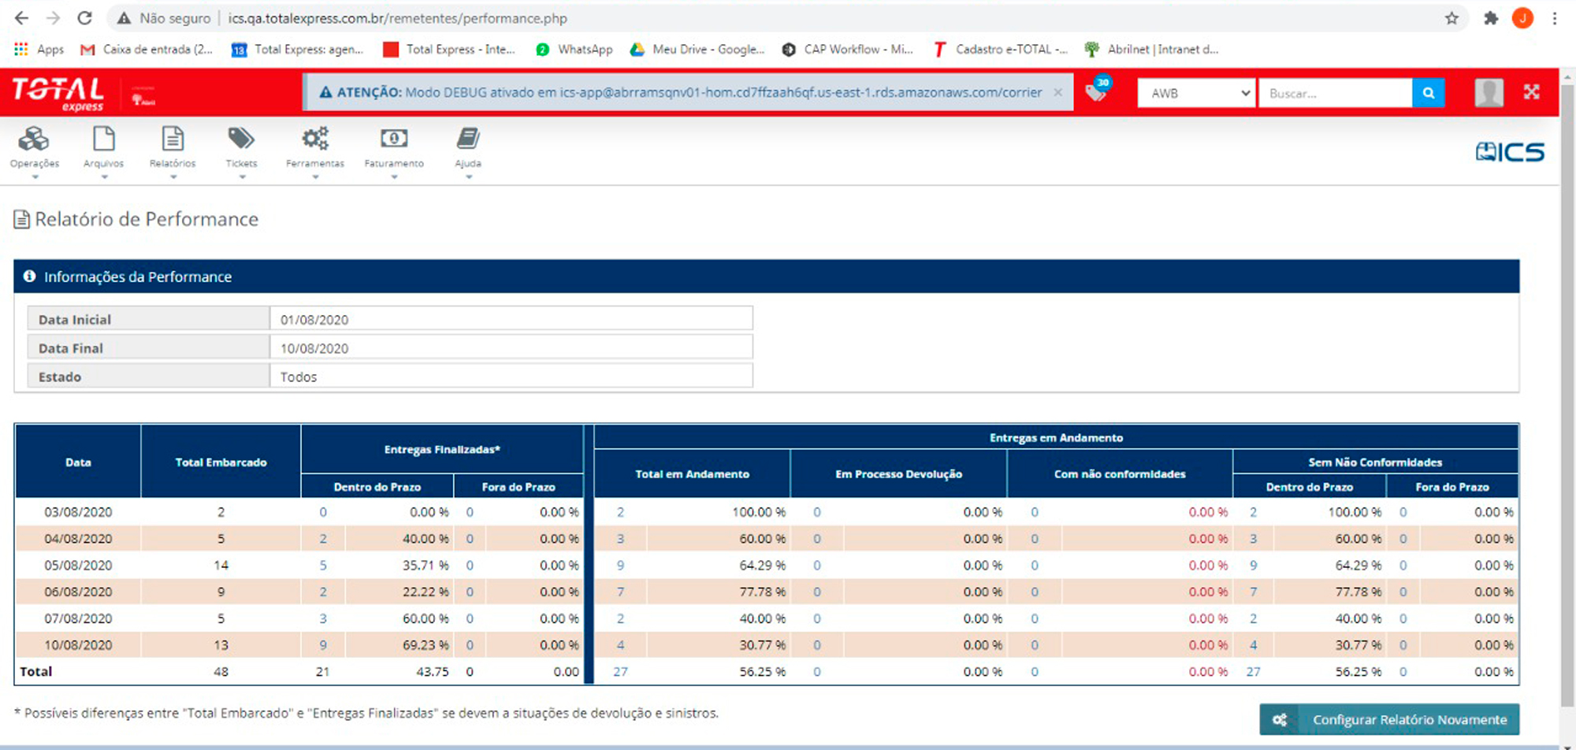
Task: Click the 43.75 total percentage cell
Action: (x=433, y=672)
